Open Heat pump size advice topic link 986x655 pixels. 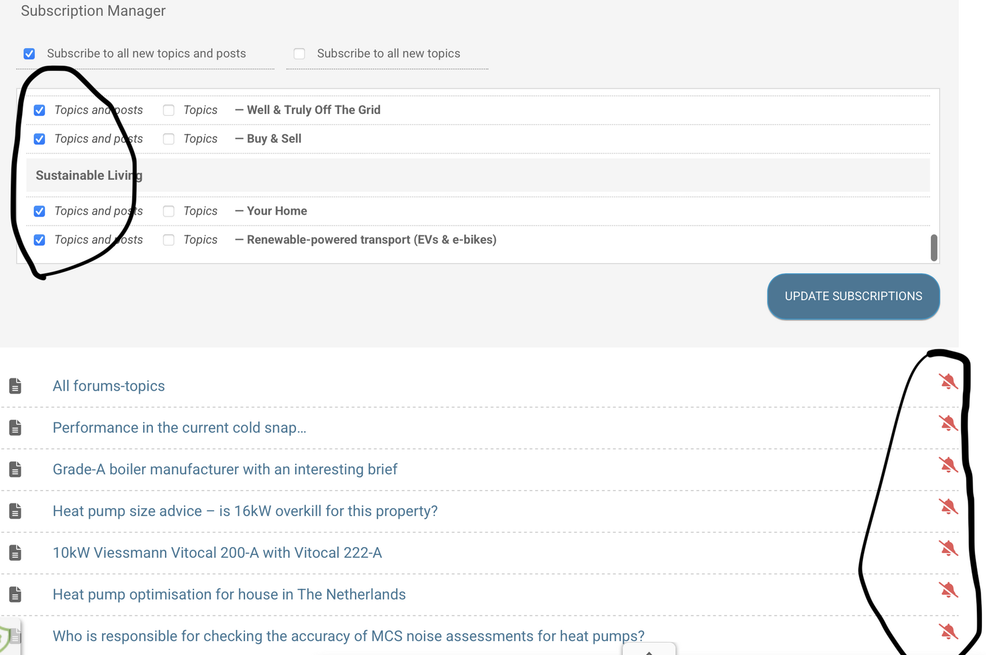pyautogui.click(x=245, y=511)
